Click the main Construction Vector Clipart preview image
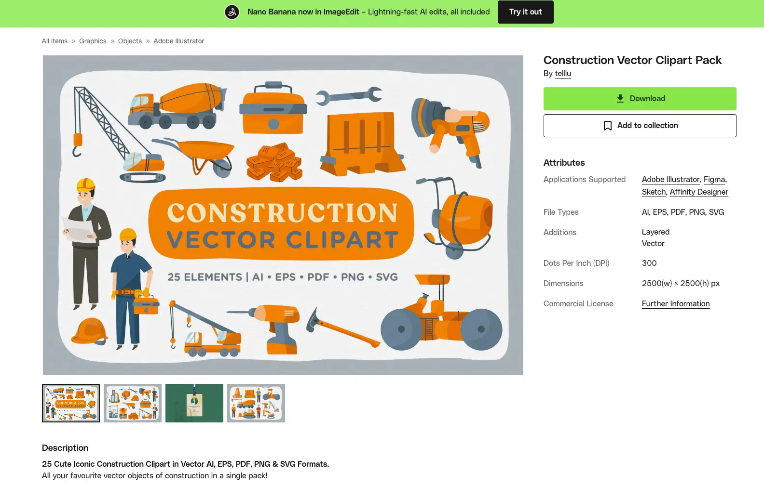 [x=283, y=215]
